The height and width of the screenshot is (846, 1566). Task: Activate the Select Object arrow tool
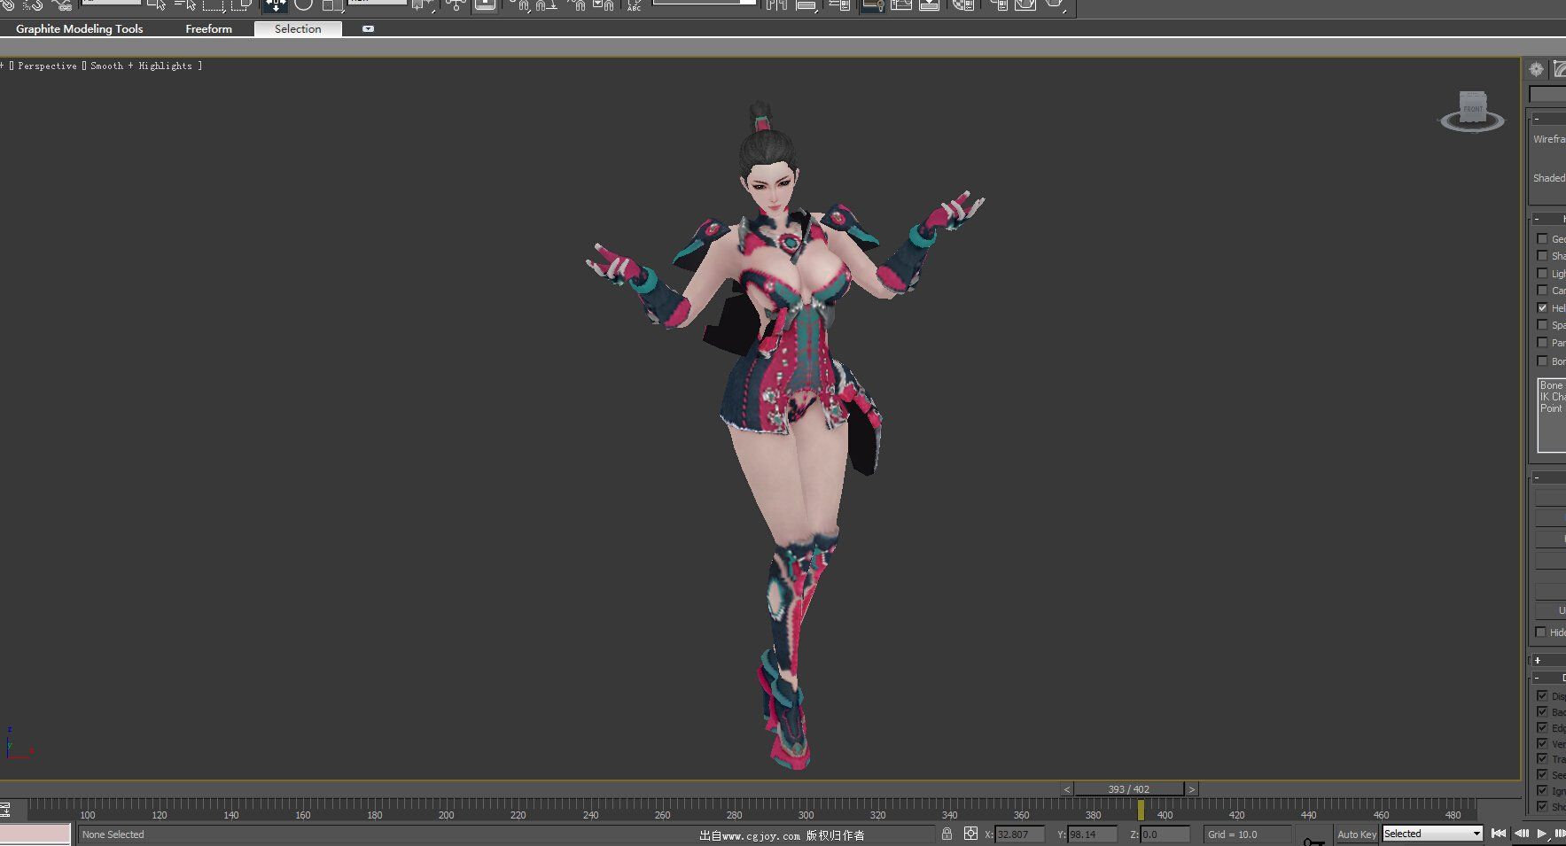(157, 4)
